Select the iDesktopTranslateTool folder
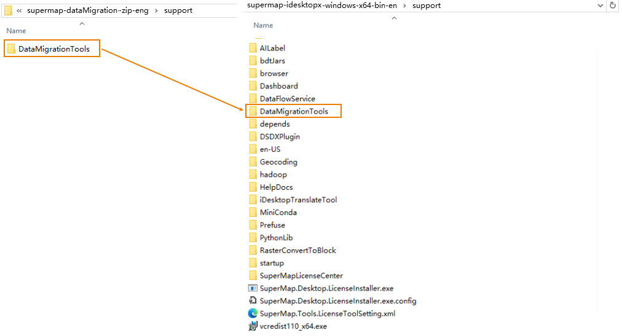 pyautogui.click(x=298, y=200)
